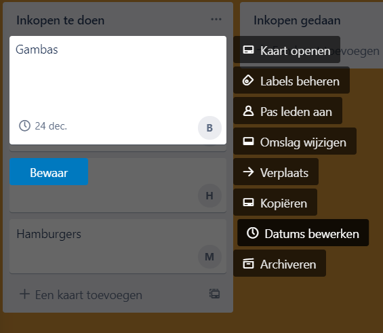The width and height of the screenshot is (383, 333).
Task: Click the 24 dec. due date badge
Action: point(43,126)
